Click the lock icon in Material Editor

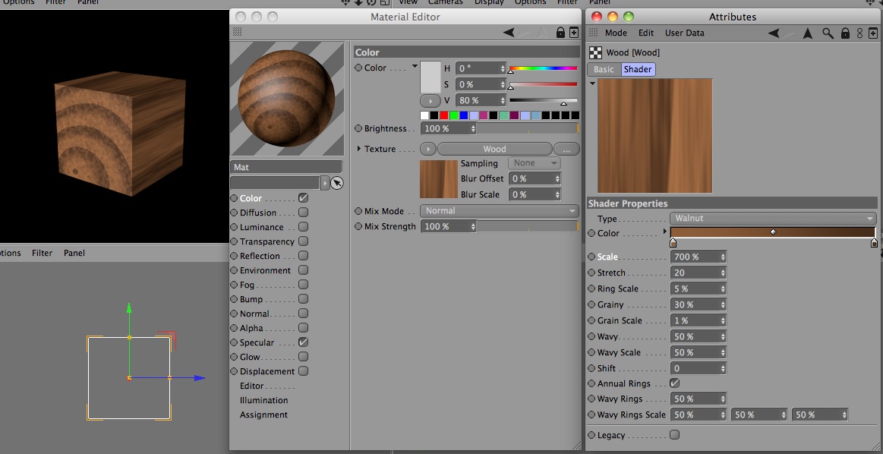coord(560,33)
